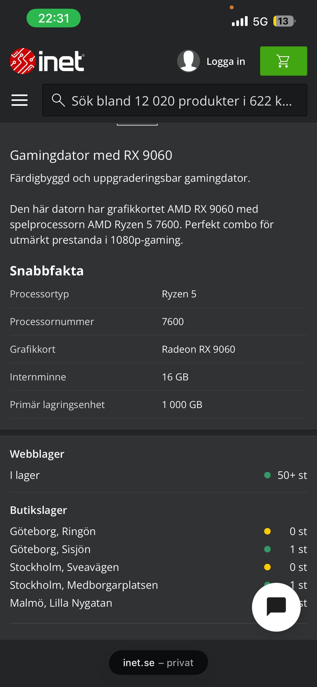Click the user profile avatar icon
Image resolution: width=317 pixels, height=687 pixels.
point(189,61)
